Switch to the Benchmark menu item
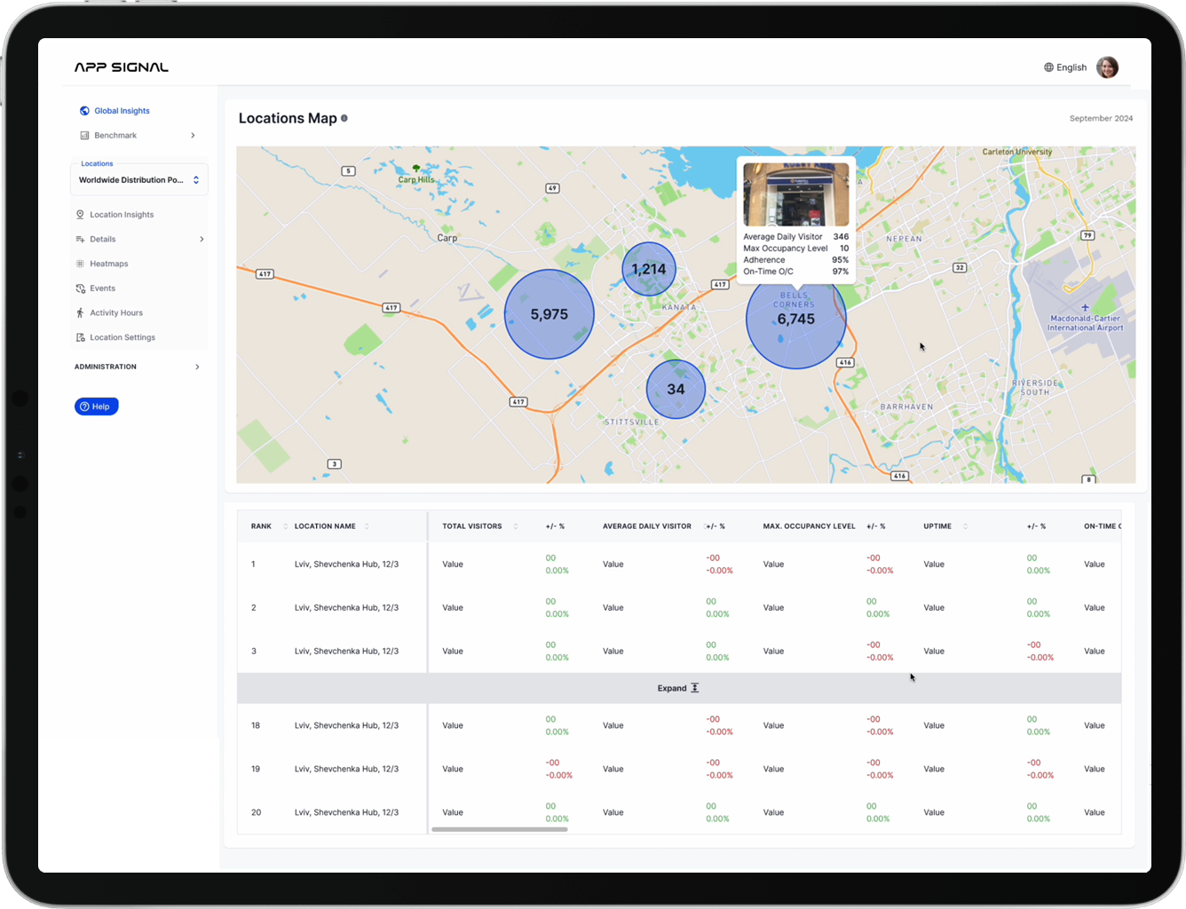The height and width of the screenshot is (909, 1186). point(115,135)
